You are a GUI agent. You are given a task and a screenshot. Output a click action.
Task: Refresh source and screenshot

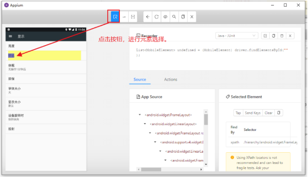157,17
